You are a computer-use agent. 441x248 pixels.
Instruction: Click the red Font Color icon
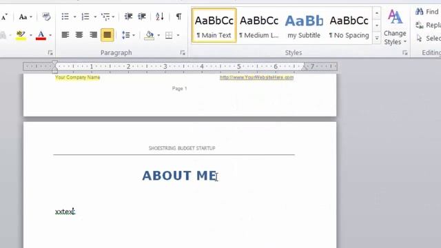pyautogui.click(x=41, y=35)
